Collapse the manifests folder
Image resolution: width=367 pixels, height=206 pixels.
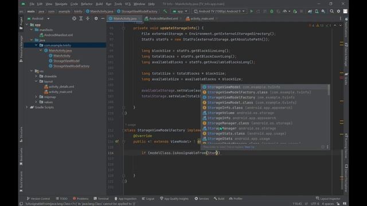32,30
